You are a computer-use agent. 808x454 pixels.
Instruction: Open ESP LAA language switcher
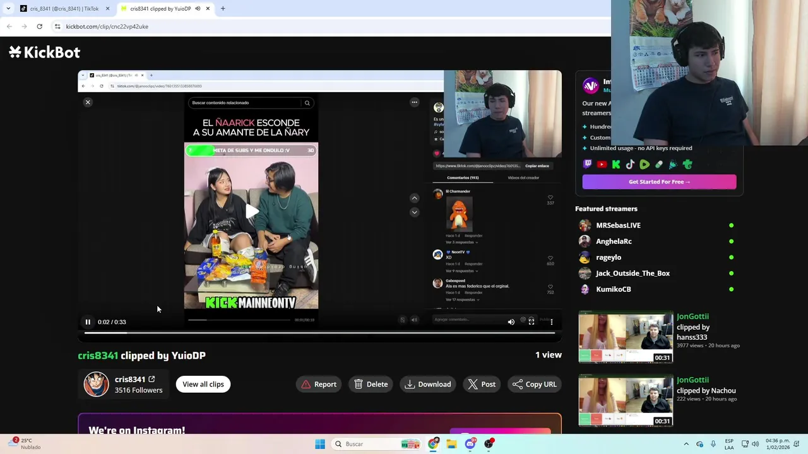tap(729, 444)
